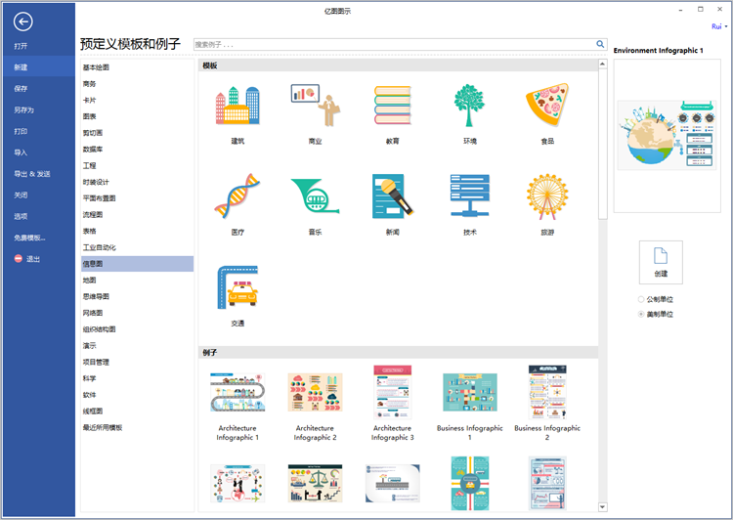
Task: Select the 食品 pizza slice template icon
Action: pos(547,105)
